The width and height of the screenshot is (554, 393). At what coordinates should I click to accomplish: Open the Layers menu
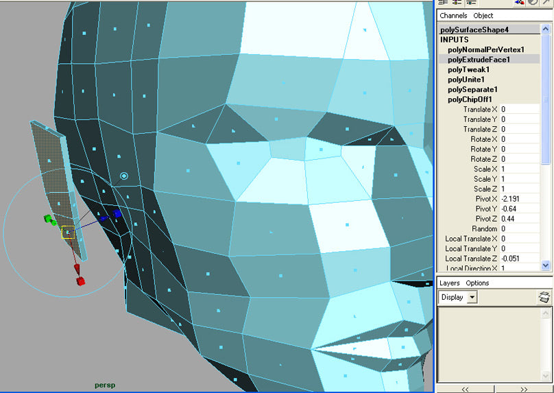[x=449, y=283]
